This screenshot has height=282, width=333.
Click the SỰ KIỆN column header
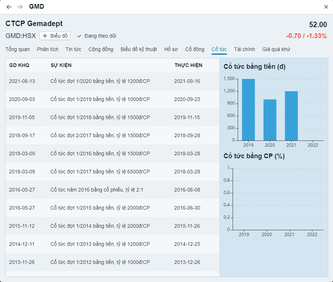(x=61, y=65)
